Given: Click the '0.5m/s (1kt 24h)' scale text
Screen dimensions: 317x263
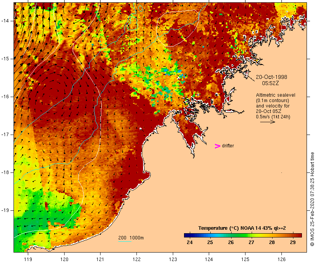Looking at the screenshot, I should pos(273,117).
